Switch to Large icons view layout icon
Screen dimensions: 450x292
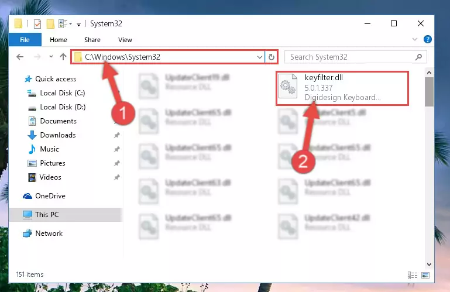click(x=425, y=276)
